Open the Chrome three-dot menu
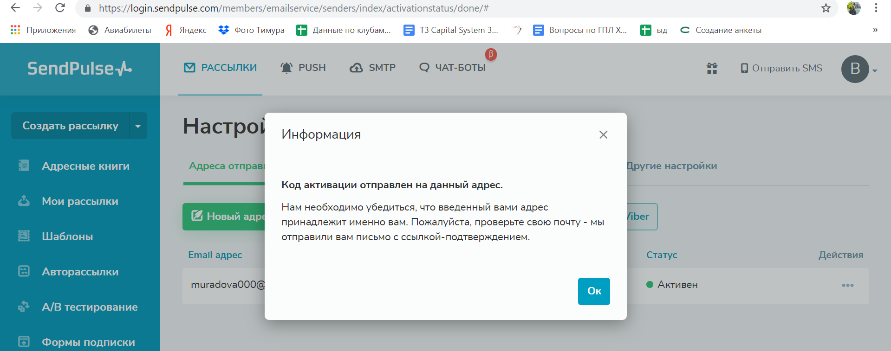 point(876,8)
